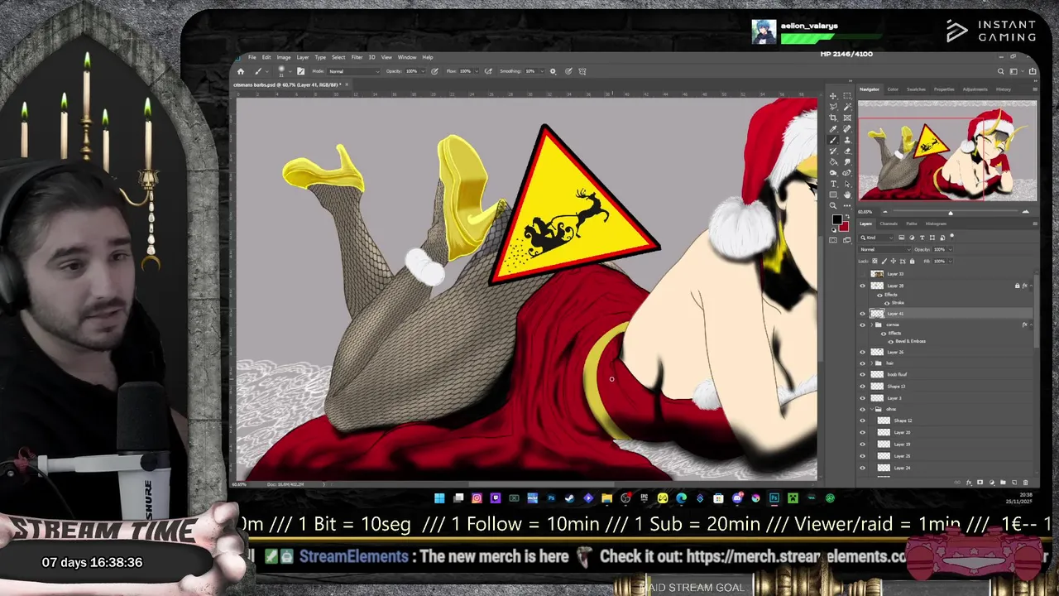Open smoothing options gear icon

[553, 71]
